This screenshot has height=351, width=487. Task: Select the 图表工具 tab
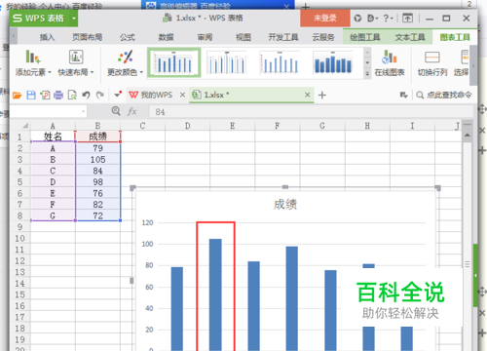click(455, 37)
